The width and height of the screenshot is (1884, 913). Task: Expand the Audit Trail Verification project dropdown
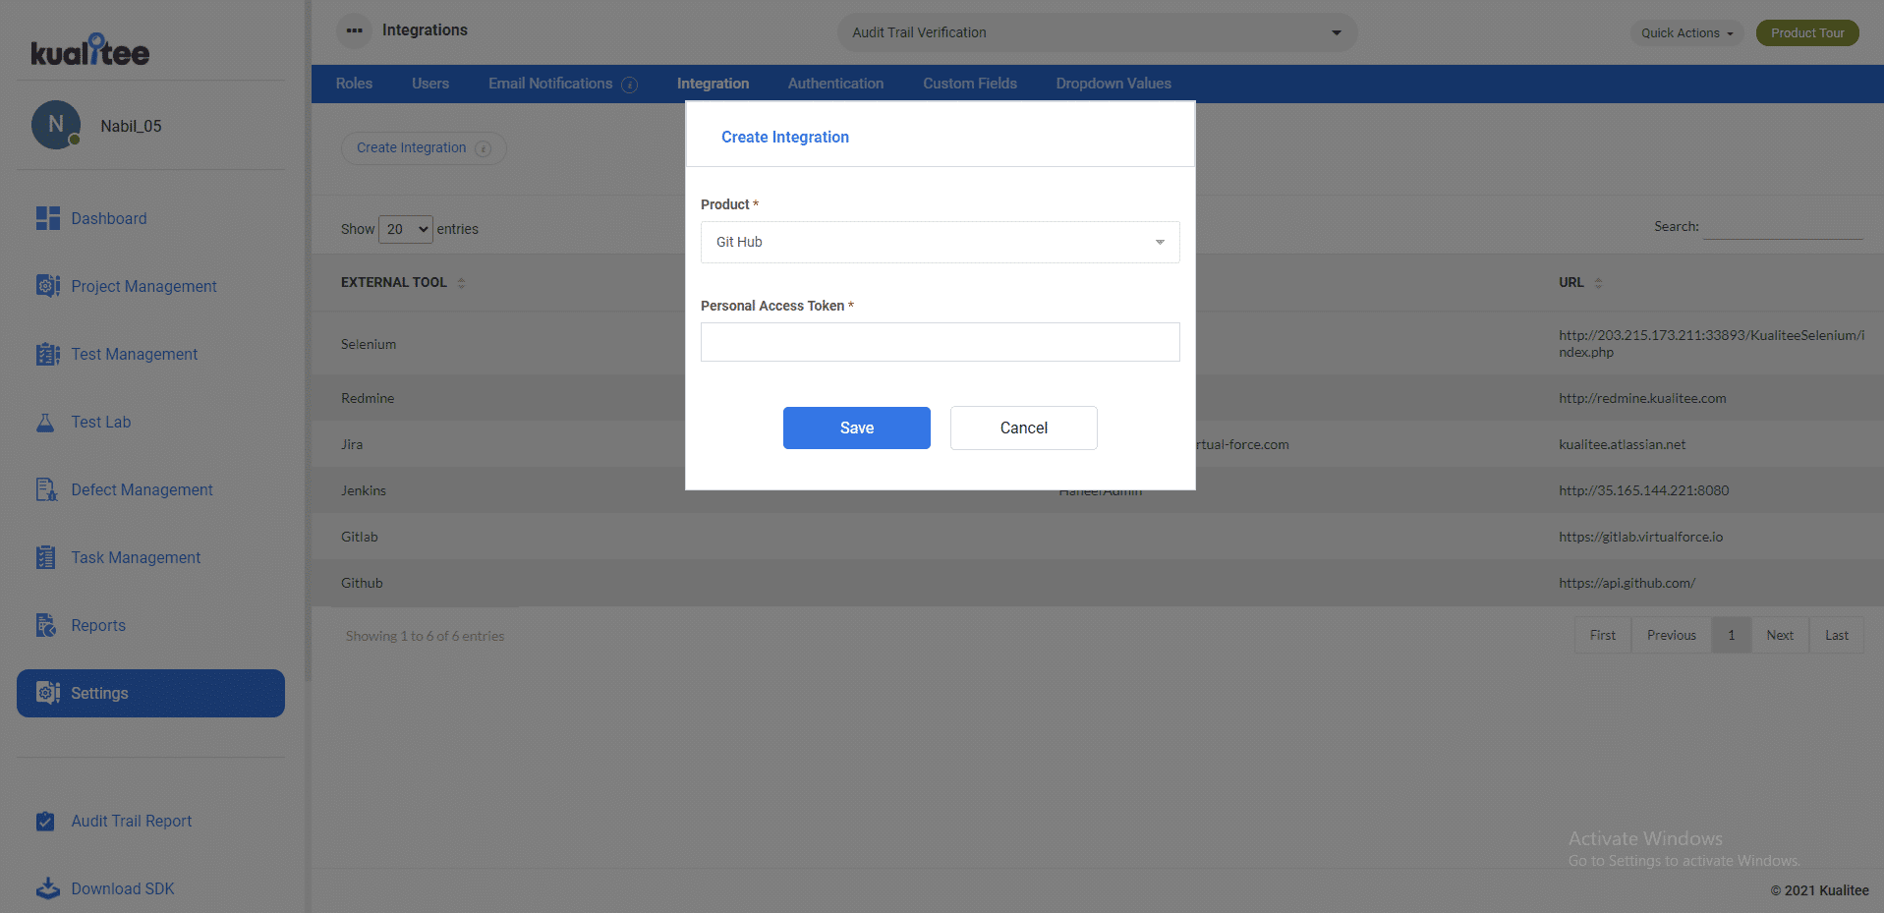pyautogui.click(x=1097, y=32)
